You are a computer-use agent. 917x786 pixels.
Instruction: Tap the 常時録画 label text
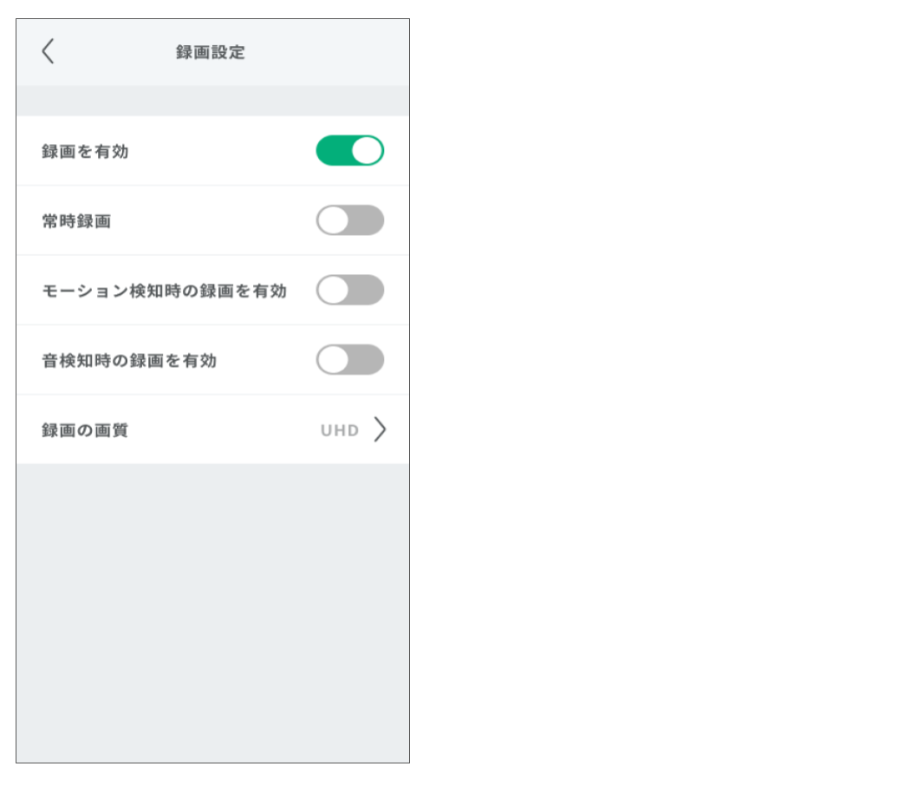(x=76, y=221)
